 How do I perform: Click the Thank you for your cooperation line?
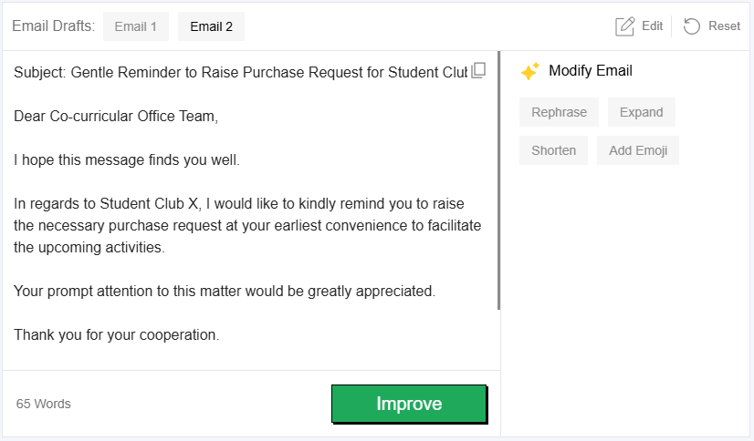pos(116,334)
